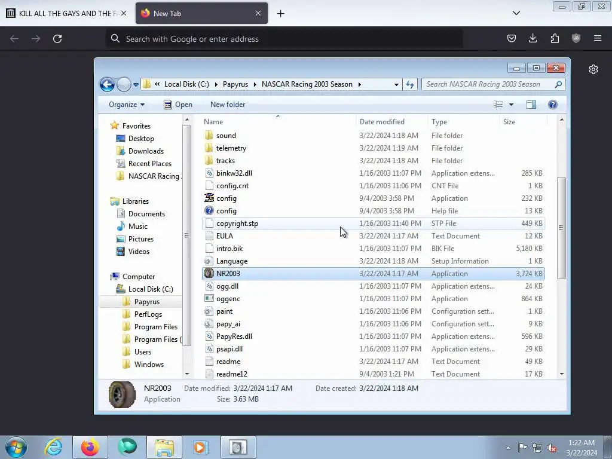Open Explorer Help question mark icon
612x459 pixels.
552,105
